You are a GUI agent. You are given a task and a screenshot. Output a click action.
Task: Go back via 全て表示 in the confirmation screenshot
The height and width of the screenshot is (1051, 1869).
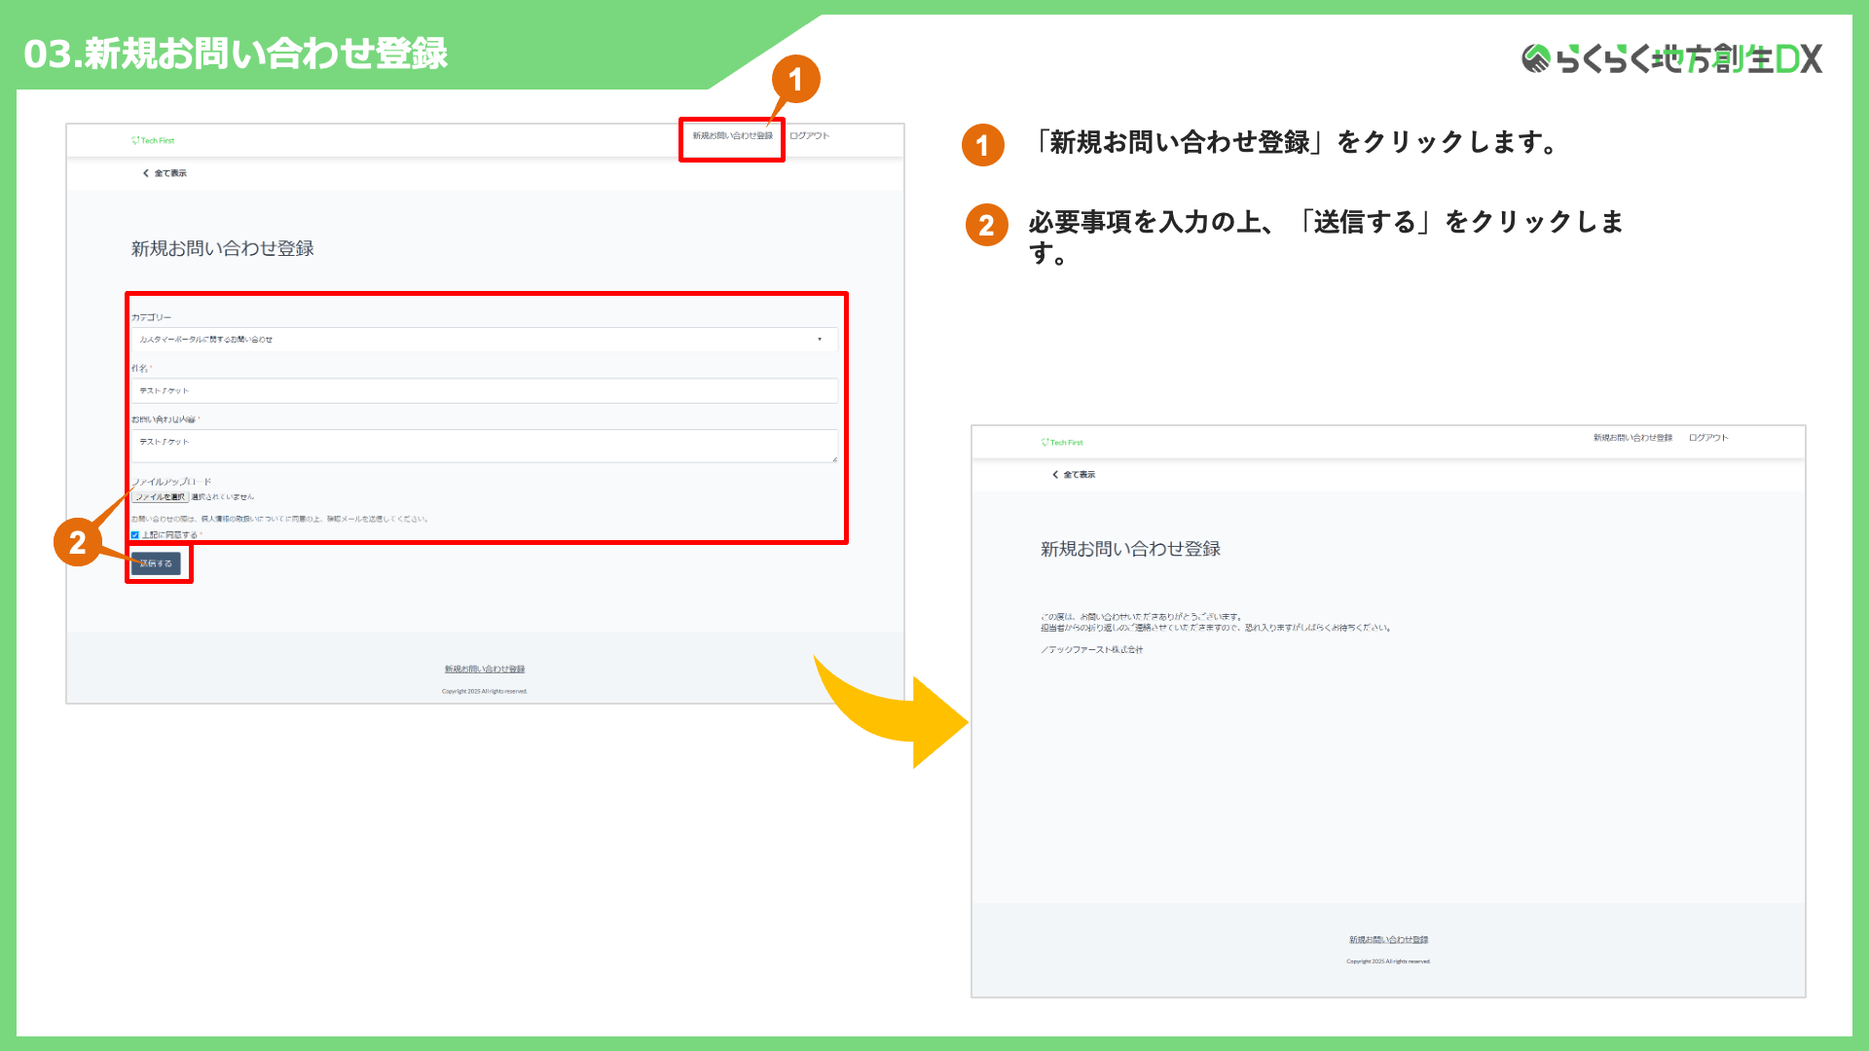1074,475
